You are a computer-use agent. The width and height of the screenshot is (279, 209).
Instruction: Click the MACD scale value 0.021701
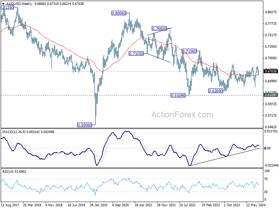271,131
